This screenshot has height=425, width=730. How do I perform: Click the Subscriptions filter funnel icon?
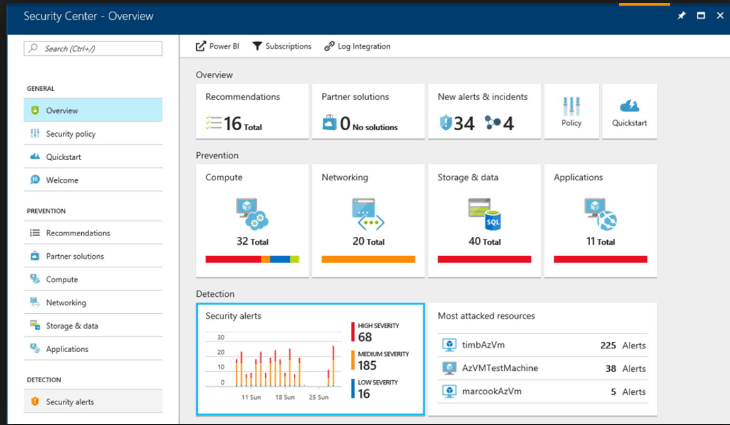click(x=257, y=46)
